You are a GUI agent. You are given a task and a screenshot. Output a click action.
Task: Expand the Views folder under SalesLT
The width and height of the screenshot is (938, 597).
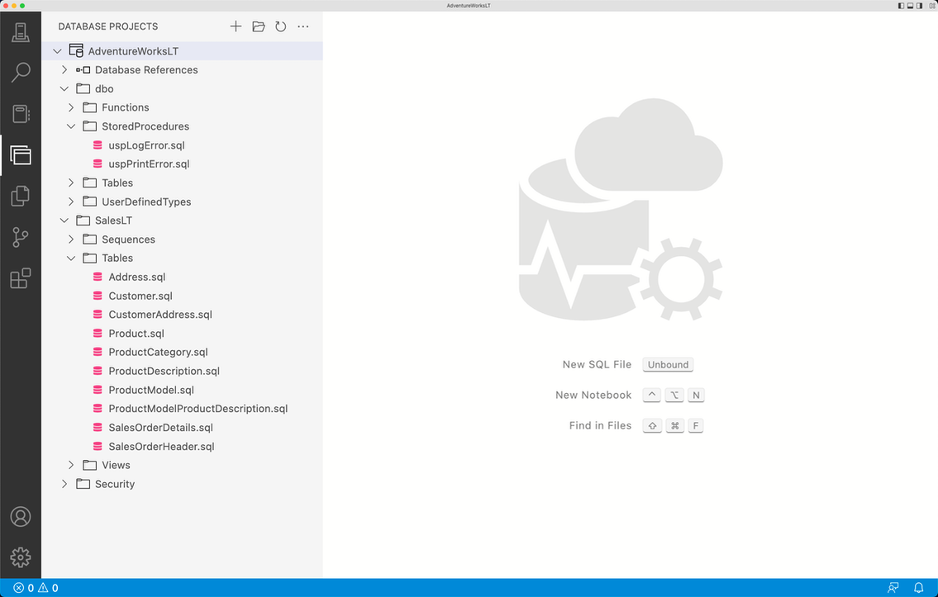71,465
